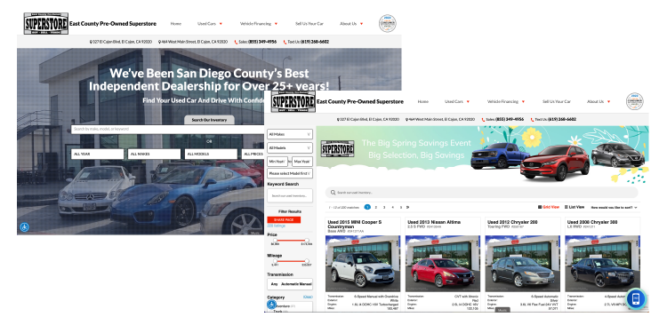This screenshot has height=333, width=667.
Task: Open the ALL YEAR dropdown on the homepage
Action: coord(97,155)
